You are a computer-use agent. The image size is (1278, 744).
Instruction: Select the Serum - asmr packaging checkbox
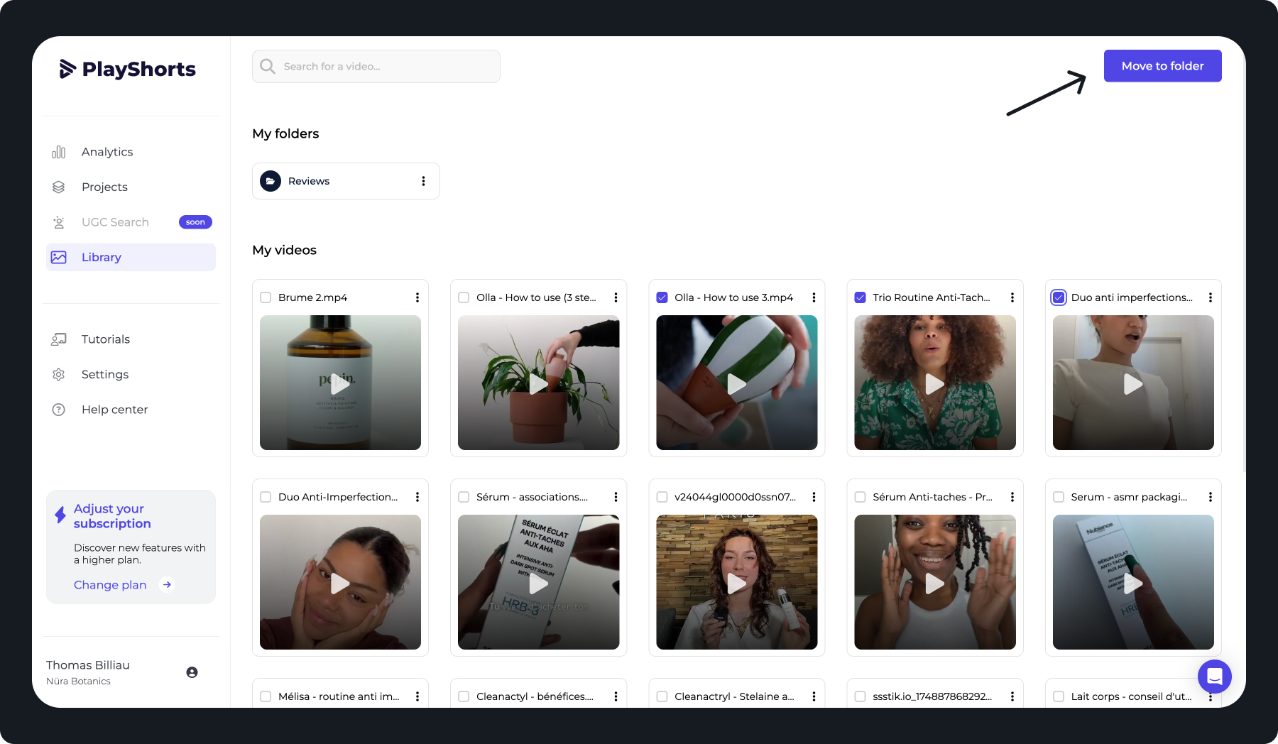1059,497
